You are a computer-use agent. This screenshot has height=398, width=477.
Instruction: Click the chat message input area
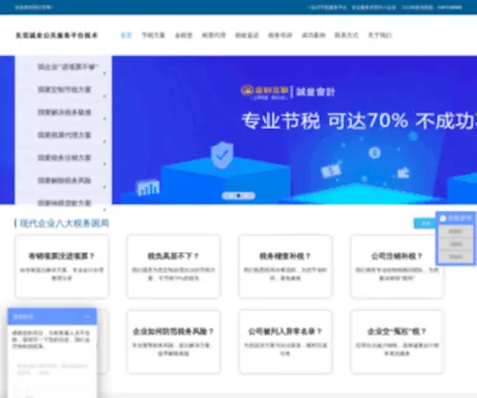click(52, 369)
